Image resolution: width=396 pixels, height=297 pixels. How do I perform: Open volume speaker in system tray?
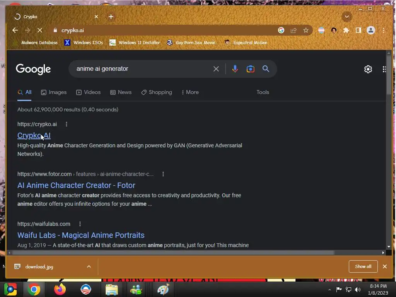(x=358, y=290)
